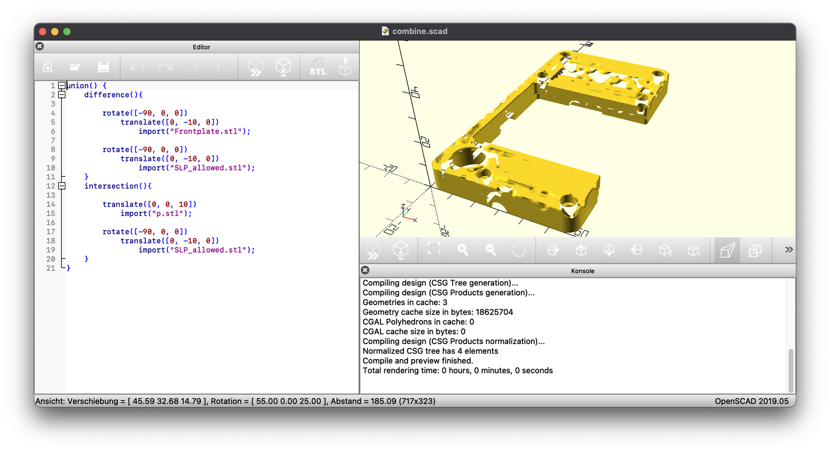The height and width of the screenshot is (452, 830).
Task: Click the 'Geometry cache size in bytes: 18625704' console line
Action: click(x=438, y=312)
